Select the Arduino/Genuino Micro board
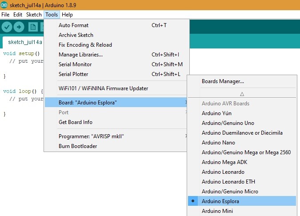 click(x=242, y=191)
